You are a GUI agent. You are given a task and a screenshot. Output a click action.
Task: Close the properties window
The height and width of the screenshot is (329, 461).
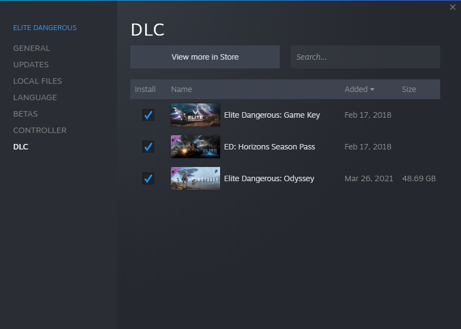[x=452, y=7]
